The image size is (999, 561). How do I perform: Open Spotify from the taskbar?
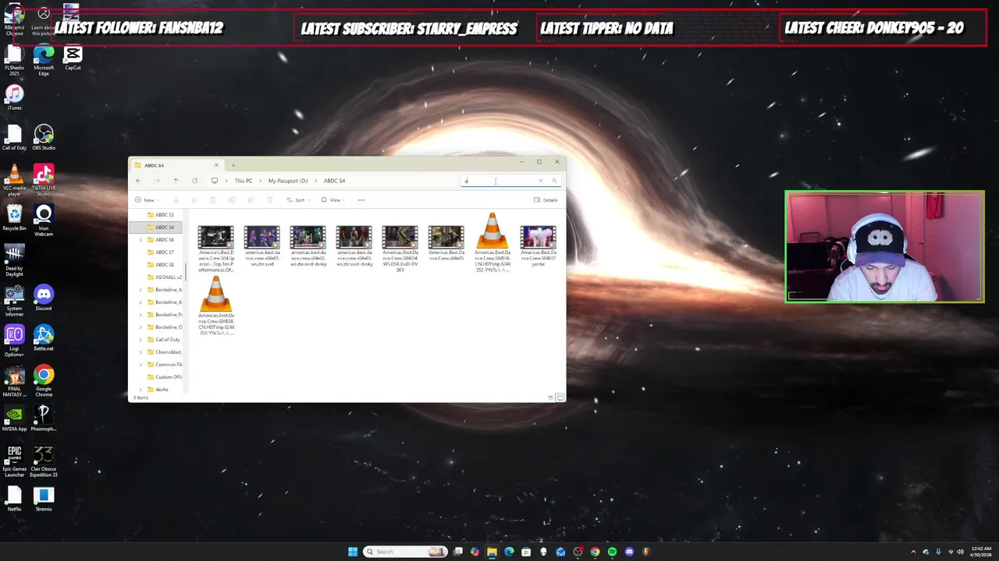[x=612, y=552]
